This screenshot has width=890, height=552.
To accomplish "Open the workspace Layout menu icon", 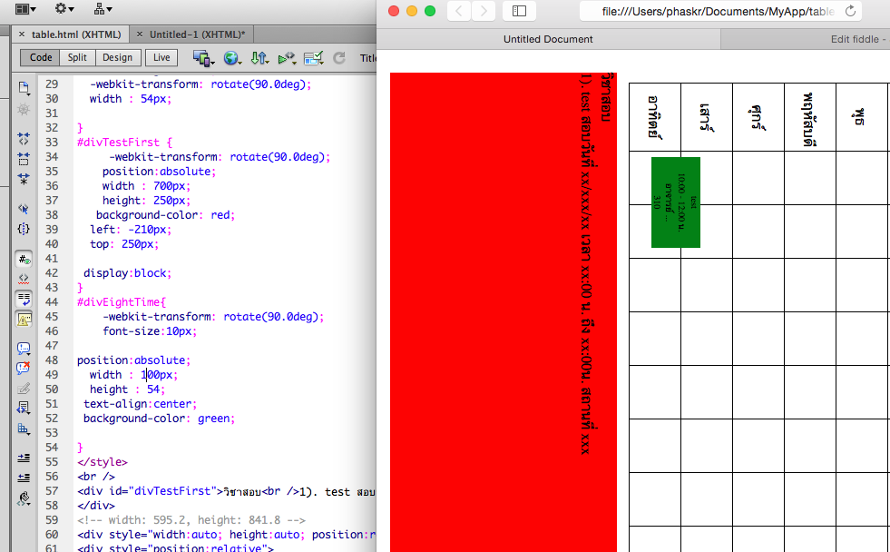I will tap(25, 8).
